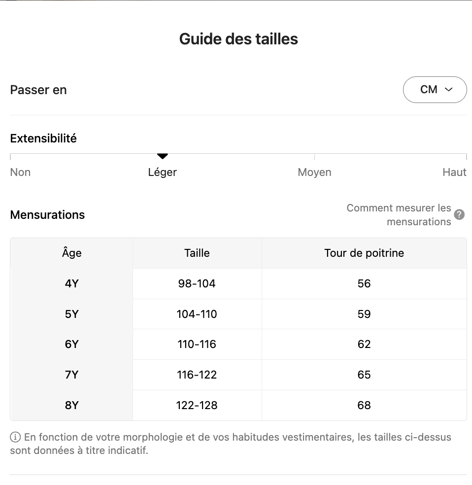472x485 pixels.
Task: Click the Taille column header
Action: point(197,253)
